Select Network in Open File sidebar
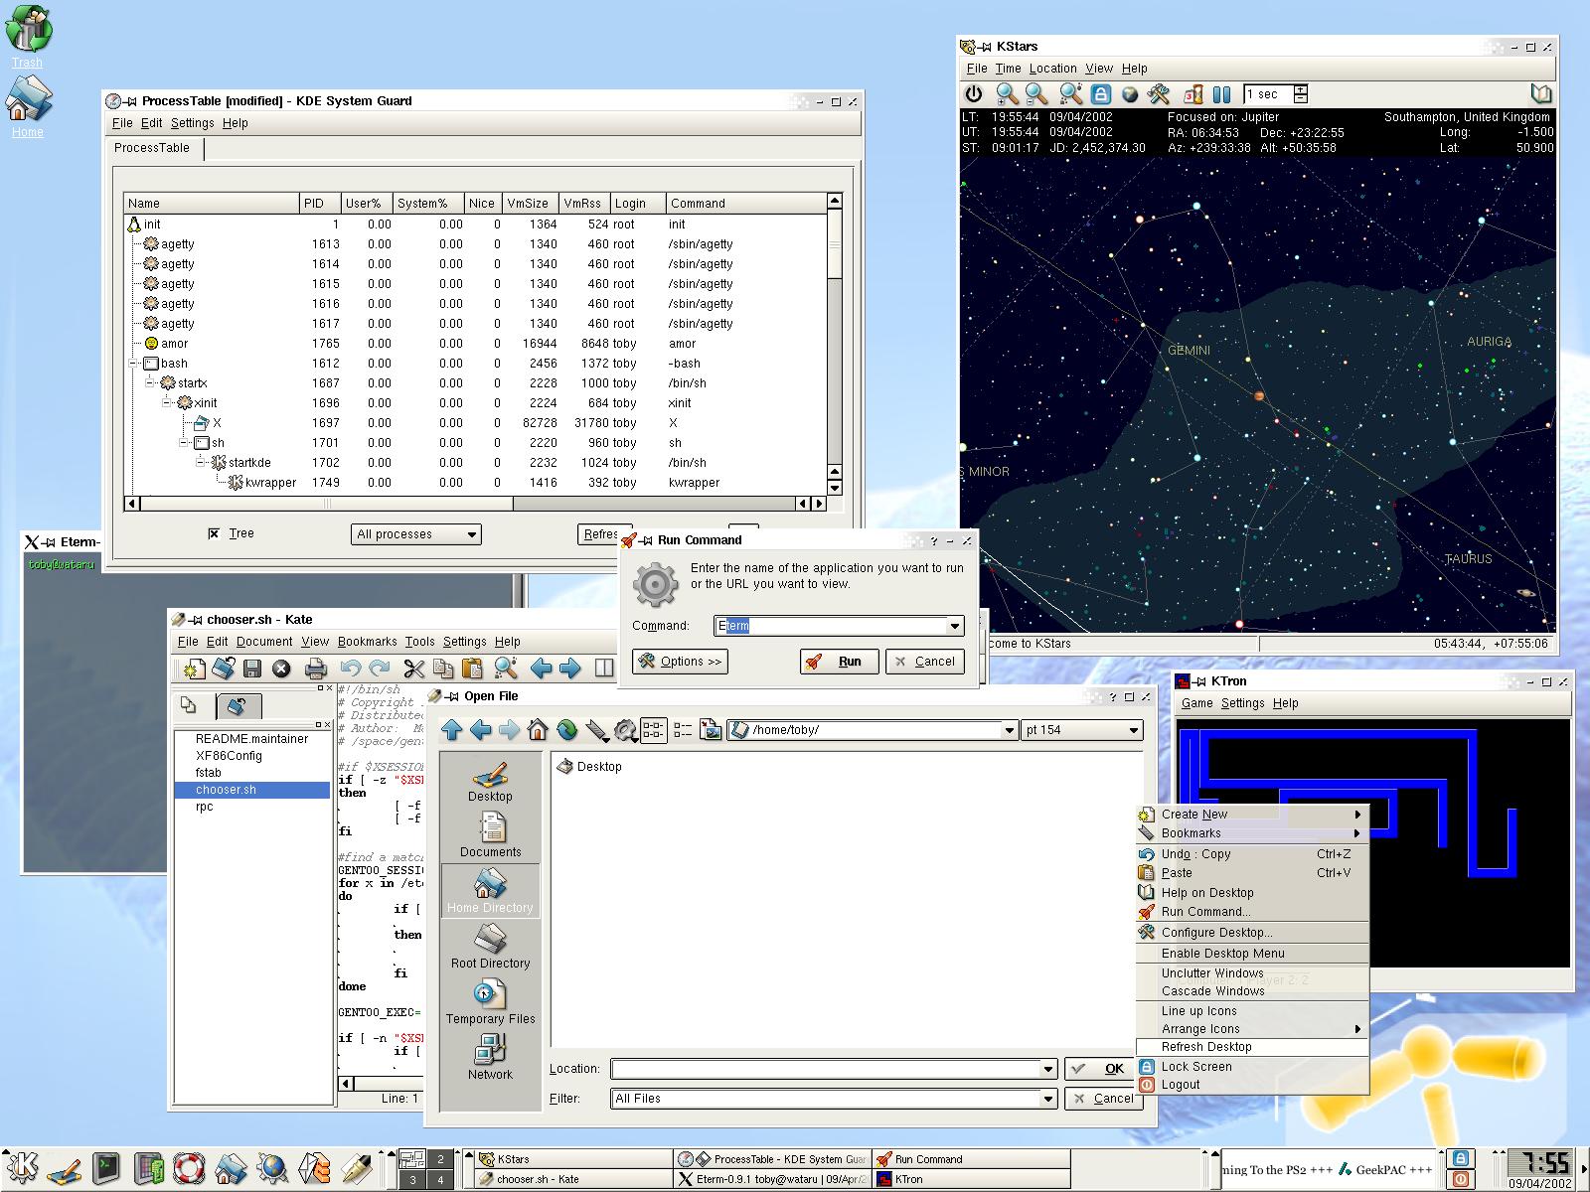The width and height of the screenshot is (1590, 1192). [490, 1057]
